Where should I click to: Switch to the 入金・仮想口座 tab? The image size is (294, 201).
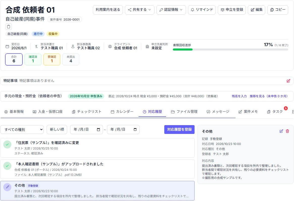tap(48, 112)
